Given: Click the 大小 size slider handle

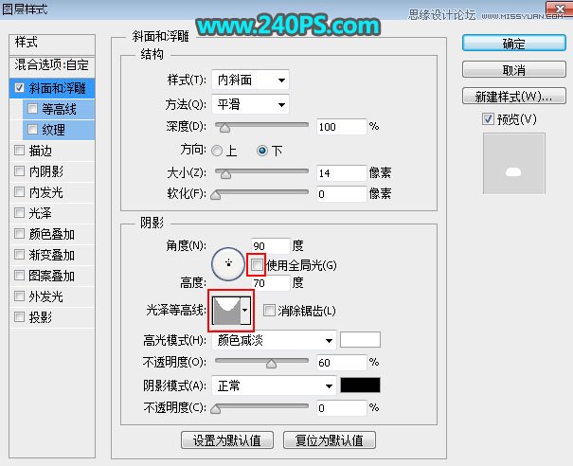Looking at the screenshot, I should point(225,174).
